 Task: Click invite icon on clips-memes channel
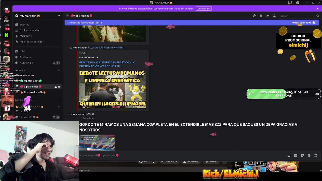pos(56,87)
